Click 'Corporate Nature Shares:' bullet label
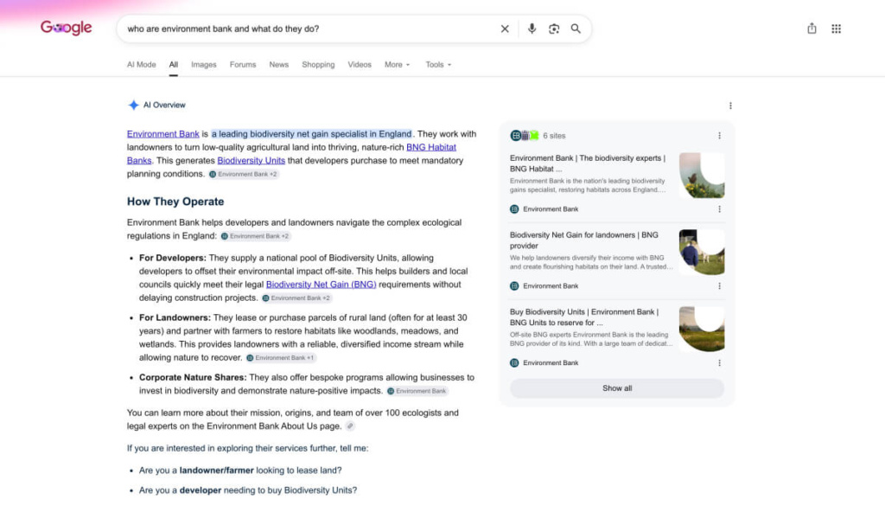885x506 pixels. pos(193,377)
